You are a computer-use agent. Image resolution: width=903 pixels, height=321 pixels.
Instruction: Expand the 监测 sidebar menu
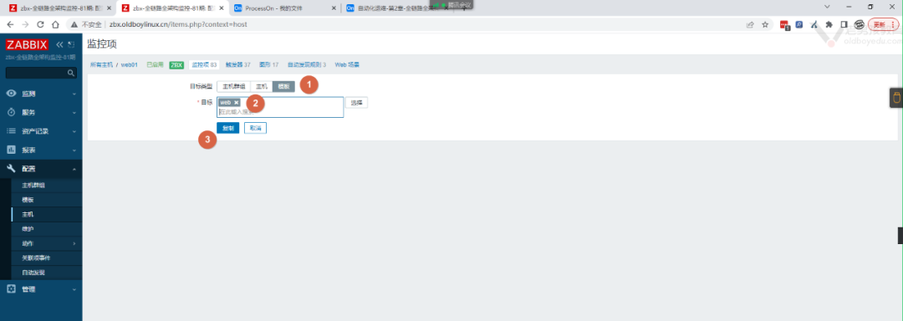(x=41, y=93)
